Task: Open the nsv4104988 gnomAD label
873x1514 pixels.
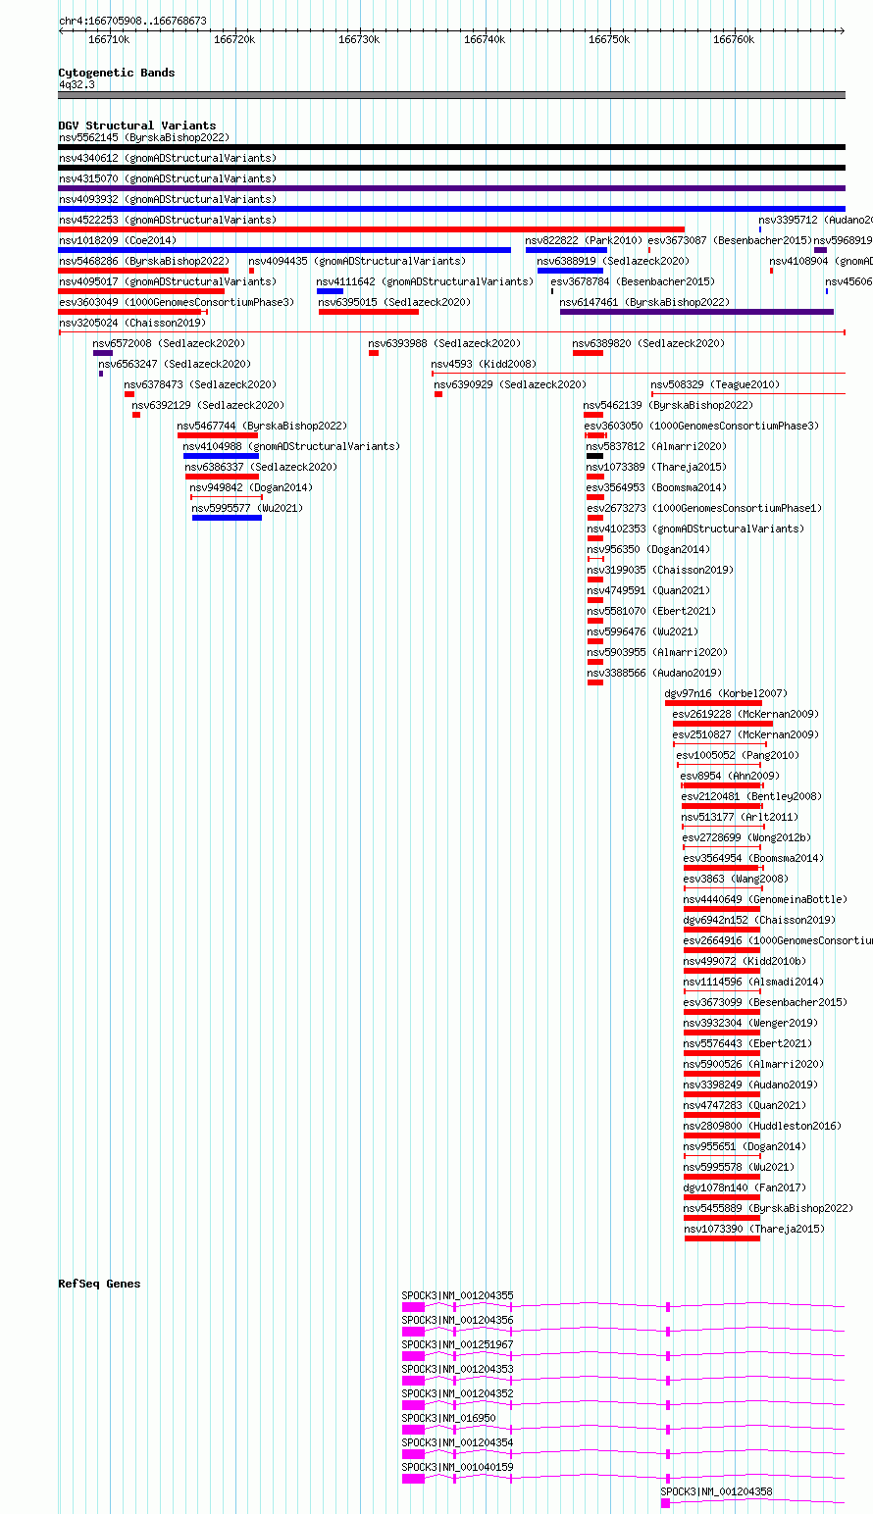Action: (x=292, y=447)
